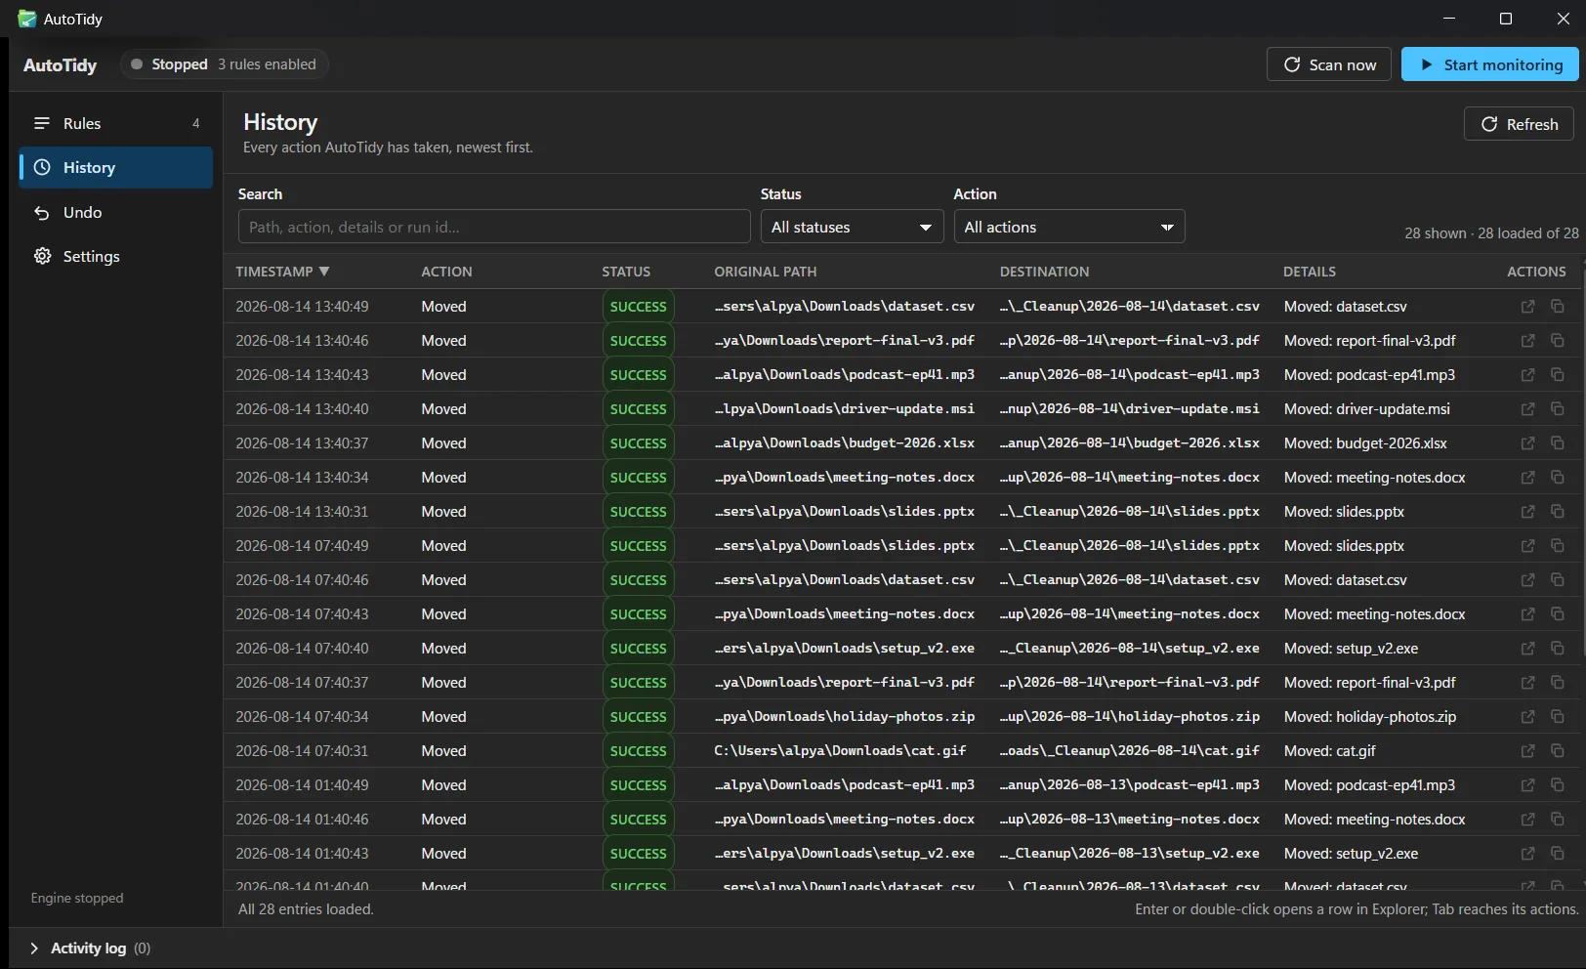Copy icon on the 07:40:37 report-final-v3.pdf row
This screenshot has height=969, width=1586.
(x=1558, y=683)
